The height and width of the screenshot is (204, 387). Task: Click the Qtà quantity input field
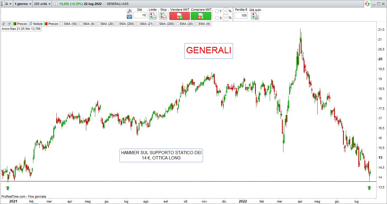(x=140, y=15)
